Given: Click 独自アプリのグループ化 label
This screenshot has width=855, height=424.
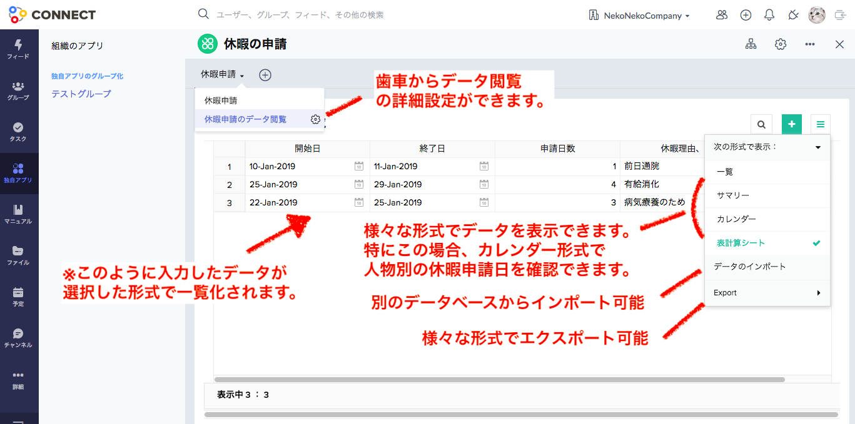Looking at the screenshot, I should [87, 76].
